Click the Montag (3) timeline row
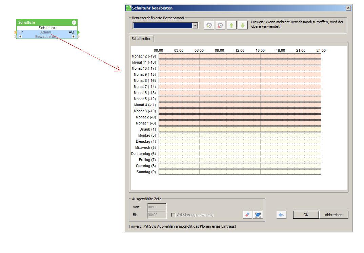Image resolution: width=364 pixels, height=253 pixels. pyautogui.click(x=240, y=135)
